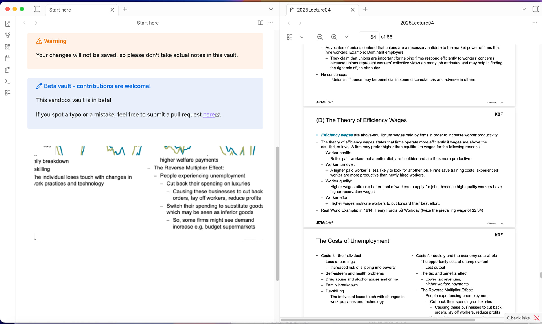
Task: Click PDF zoom out icon
Action: click(320, 37)
